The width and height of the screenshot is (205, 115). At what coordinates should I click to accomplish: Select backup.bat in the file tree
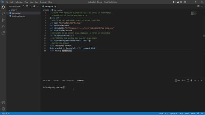coord(16,13)
